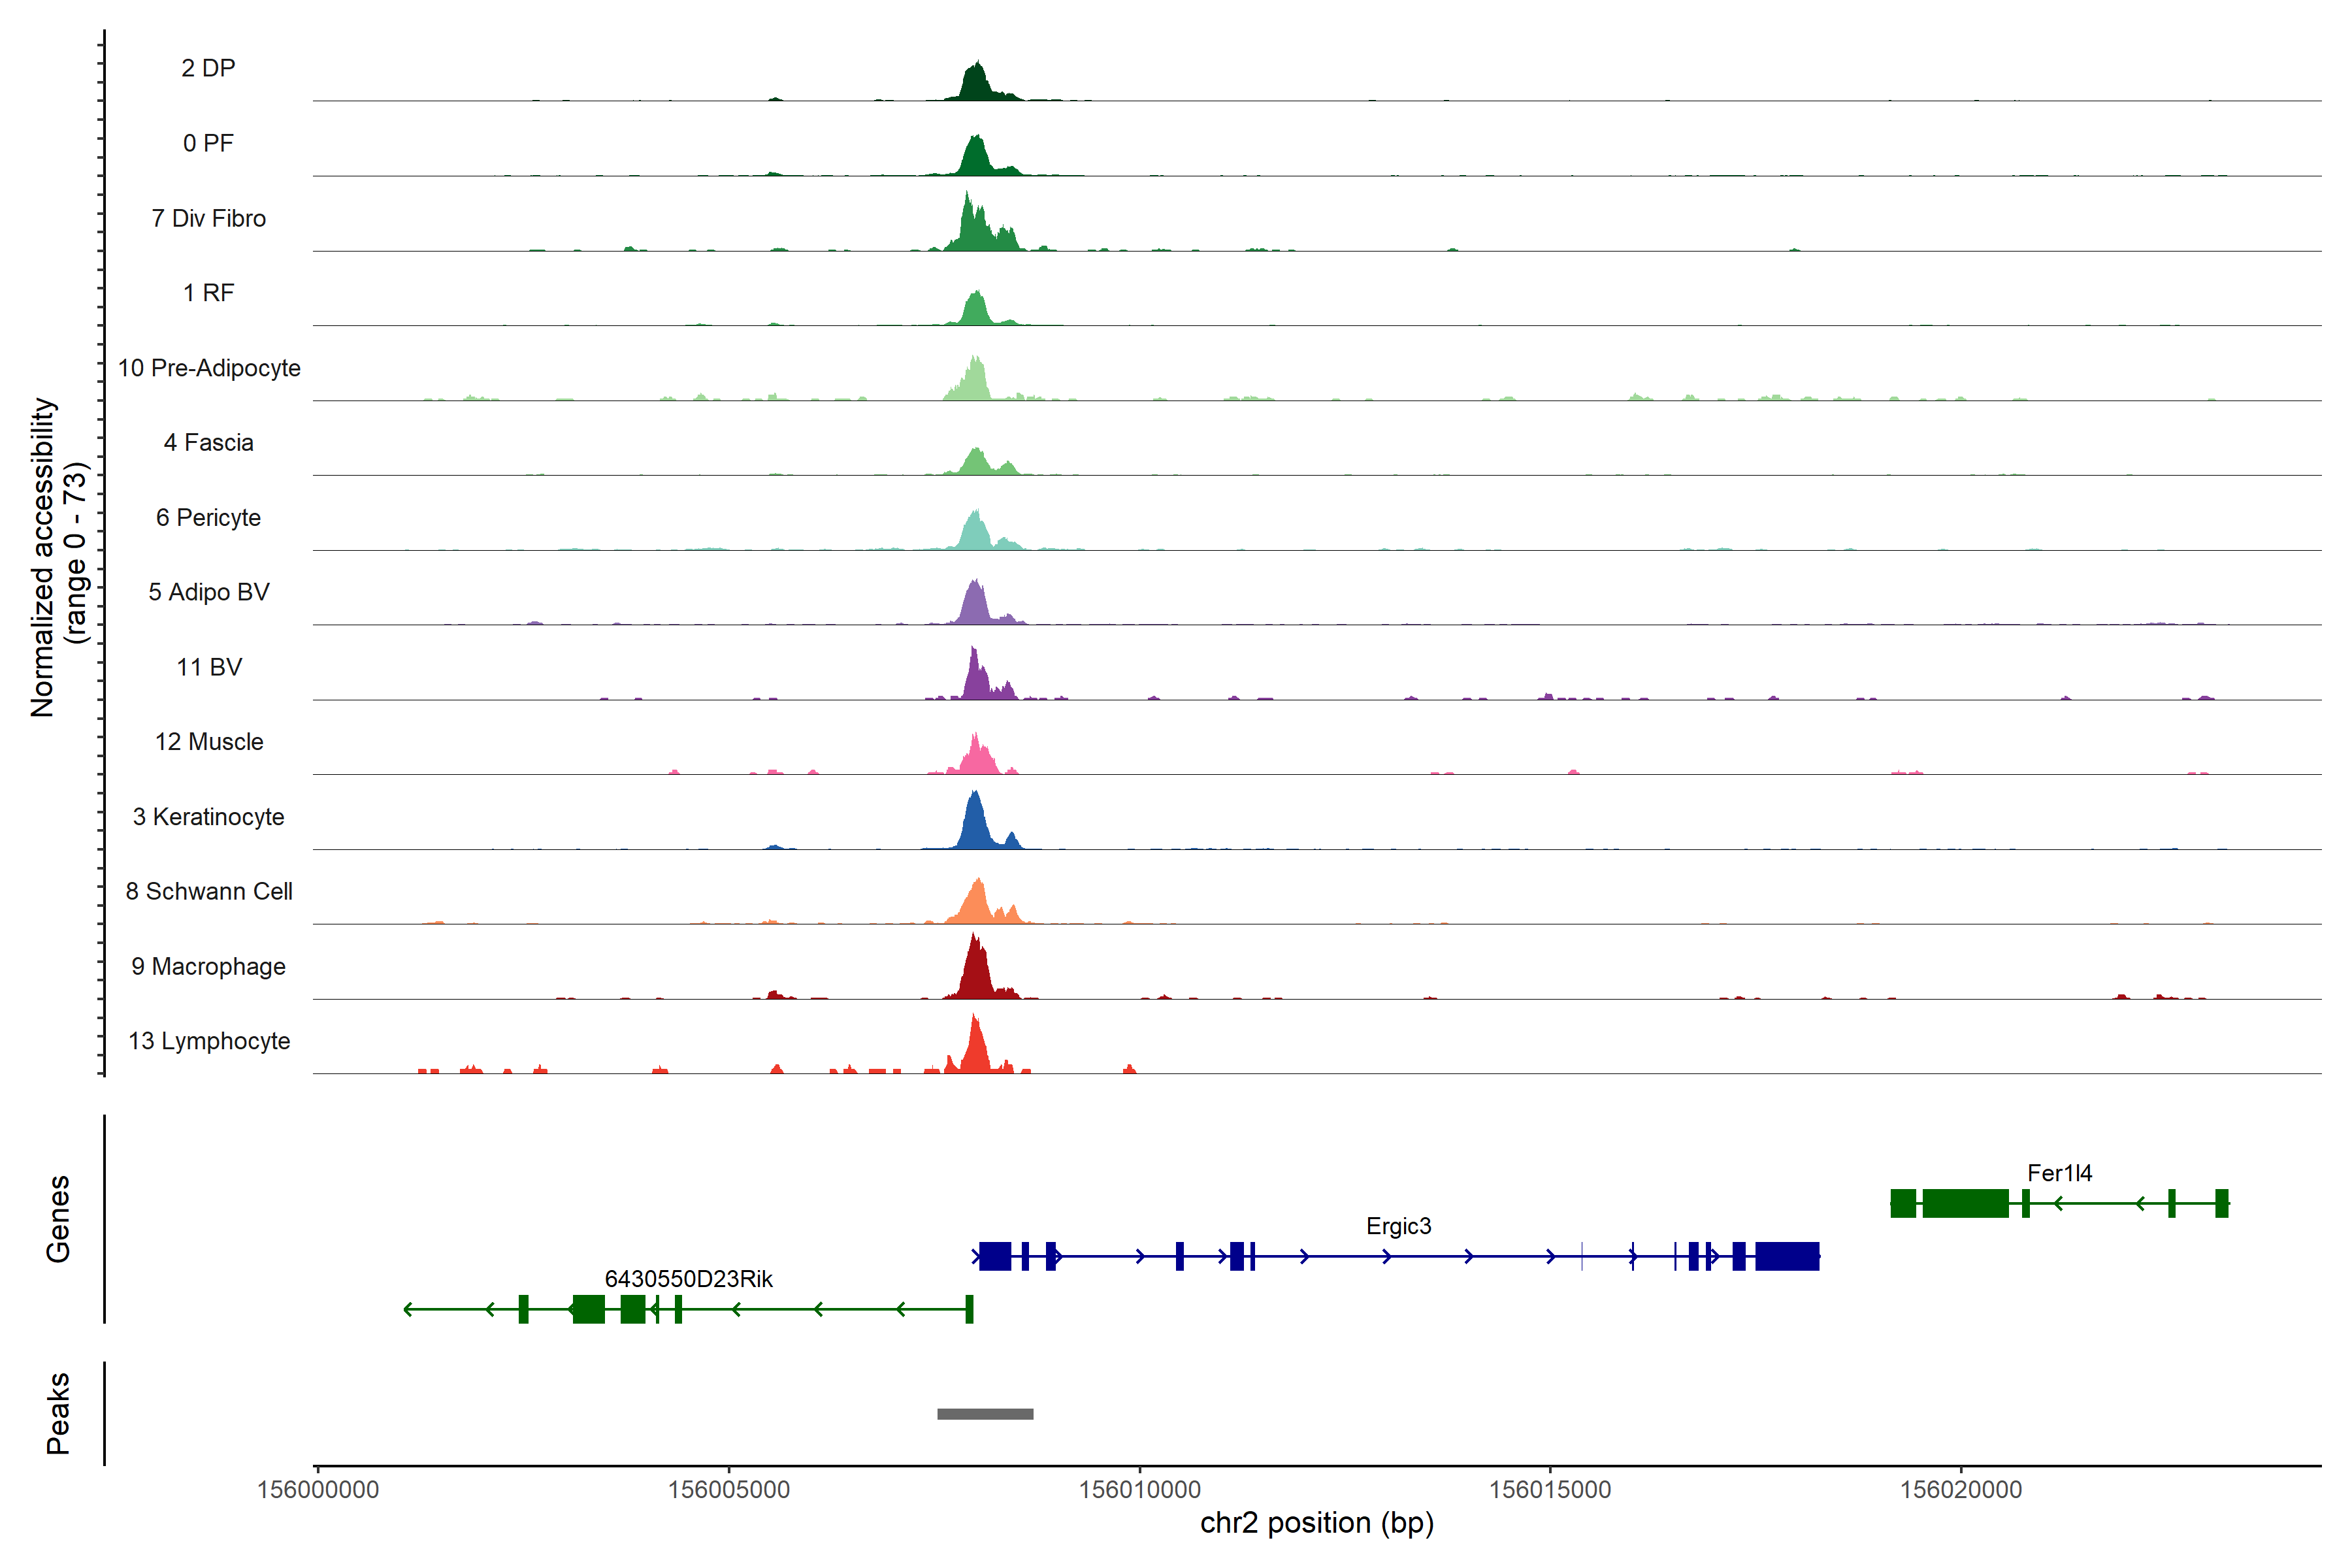2352x1568 pixels.
Task: Click the pink 12 Muscle accessibility peak
Action: click(976, 757)
